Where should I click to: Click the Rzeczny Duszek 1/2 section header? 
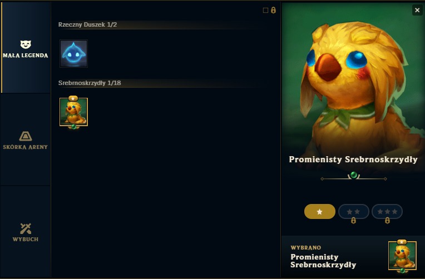click(x=87, y=24)
